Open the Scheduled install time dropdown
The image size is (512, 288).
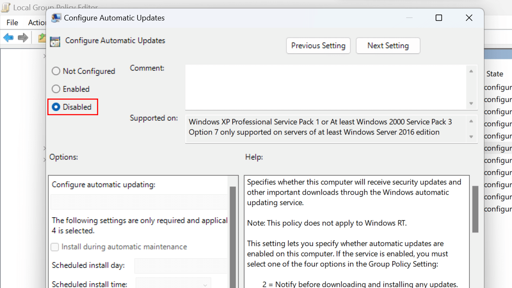[x=173, y=284]
